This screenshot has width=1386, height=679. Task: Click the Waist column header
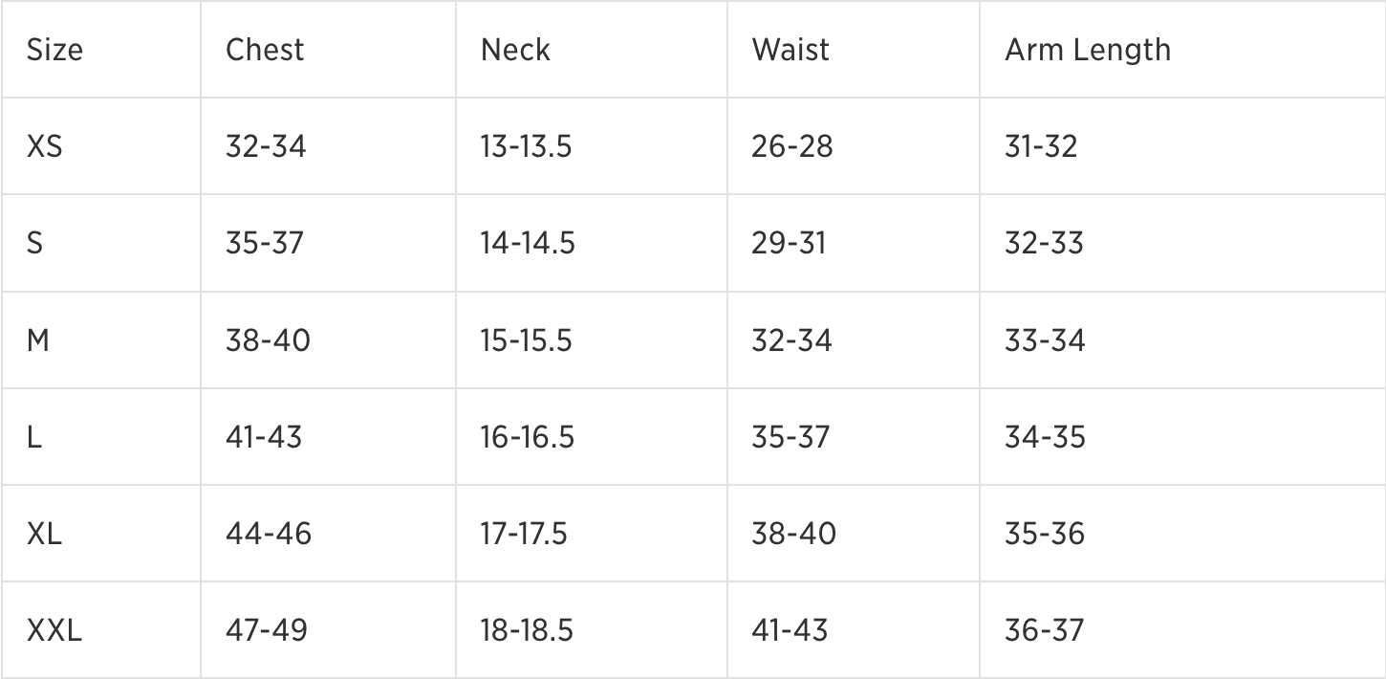click(790, 50)
